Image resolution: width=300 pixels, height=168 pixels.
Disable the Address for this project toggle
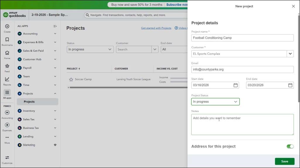pyautogui.click(x=290, y=146)
